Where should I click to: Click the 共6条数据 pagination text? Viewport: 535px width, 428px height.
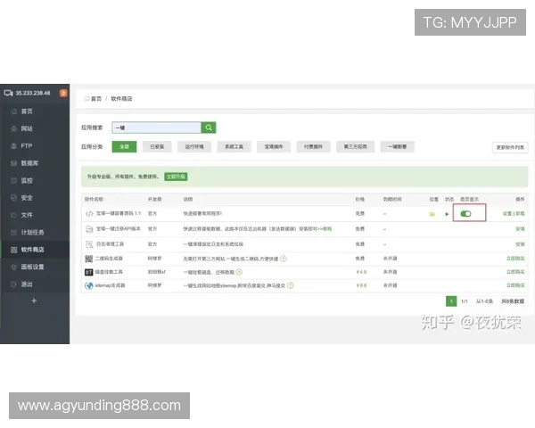(513, 301)
